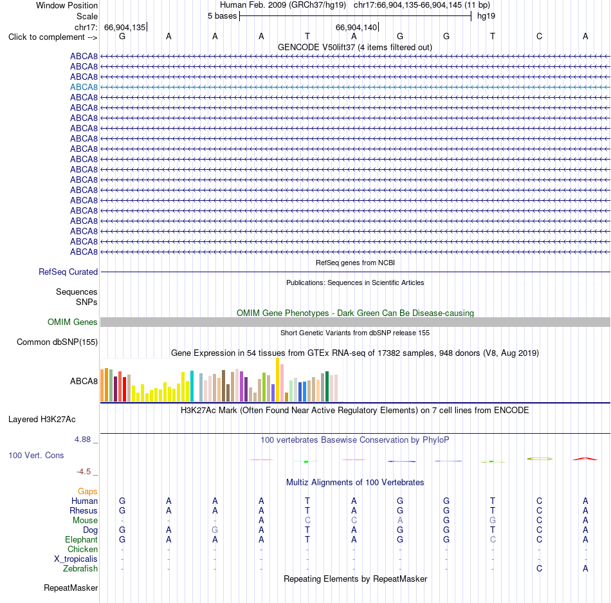
Task: Open "Multiz Alignments of 100 Vertebrates" title
Action: (x=355, y=483)
